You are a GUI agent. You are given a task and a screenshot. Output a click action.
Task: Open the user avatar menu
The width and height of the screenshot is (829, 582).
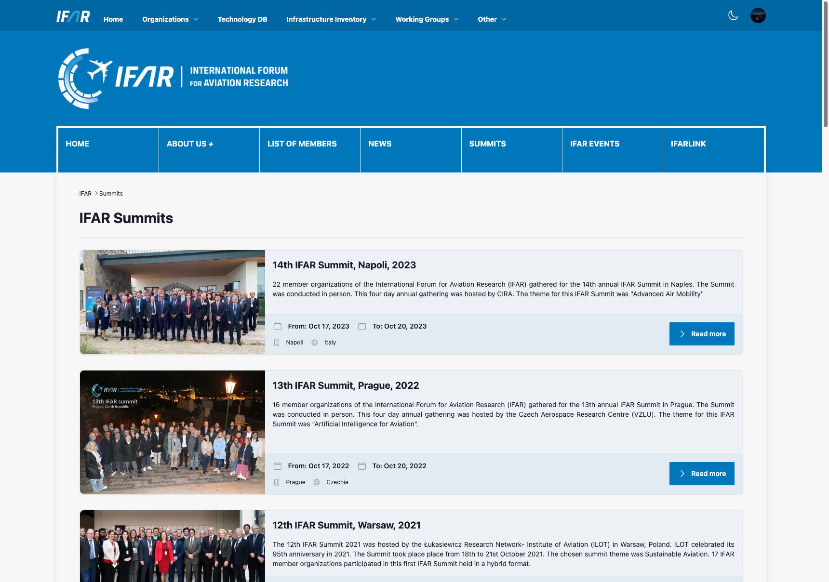(x=758, y=15)
